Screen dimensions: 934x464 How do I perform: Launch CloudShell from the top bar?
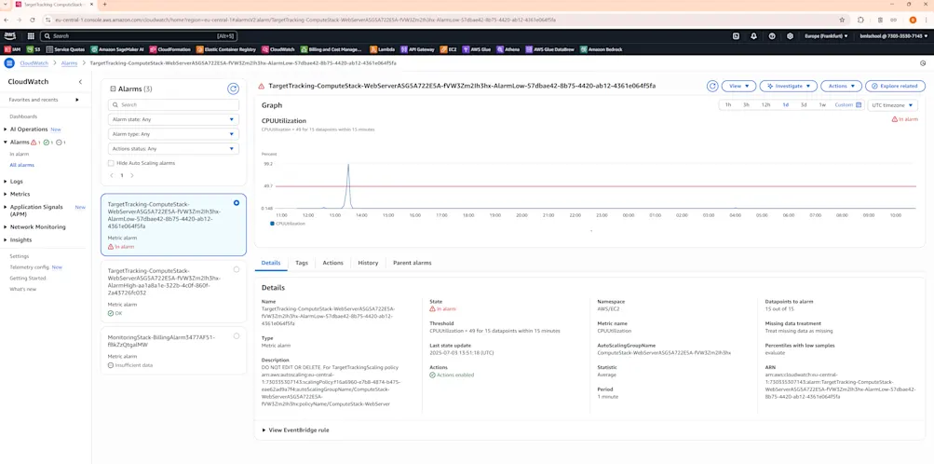(x=736, y=35)
